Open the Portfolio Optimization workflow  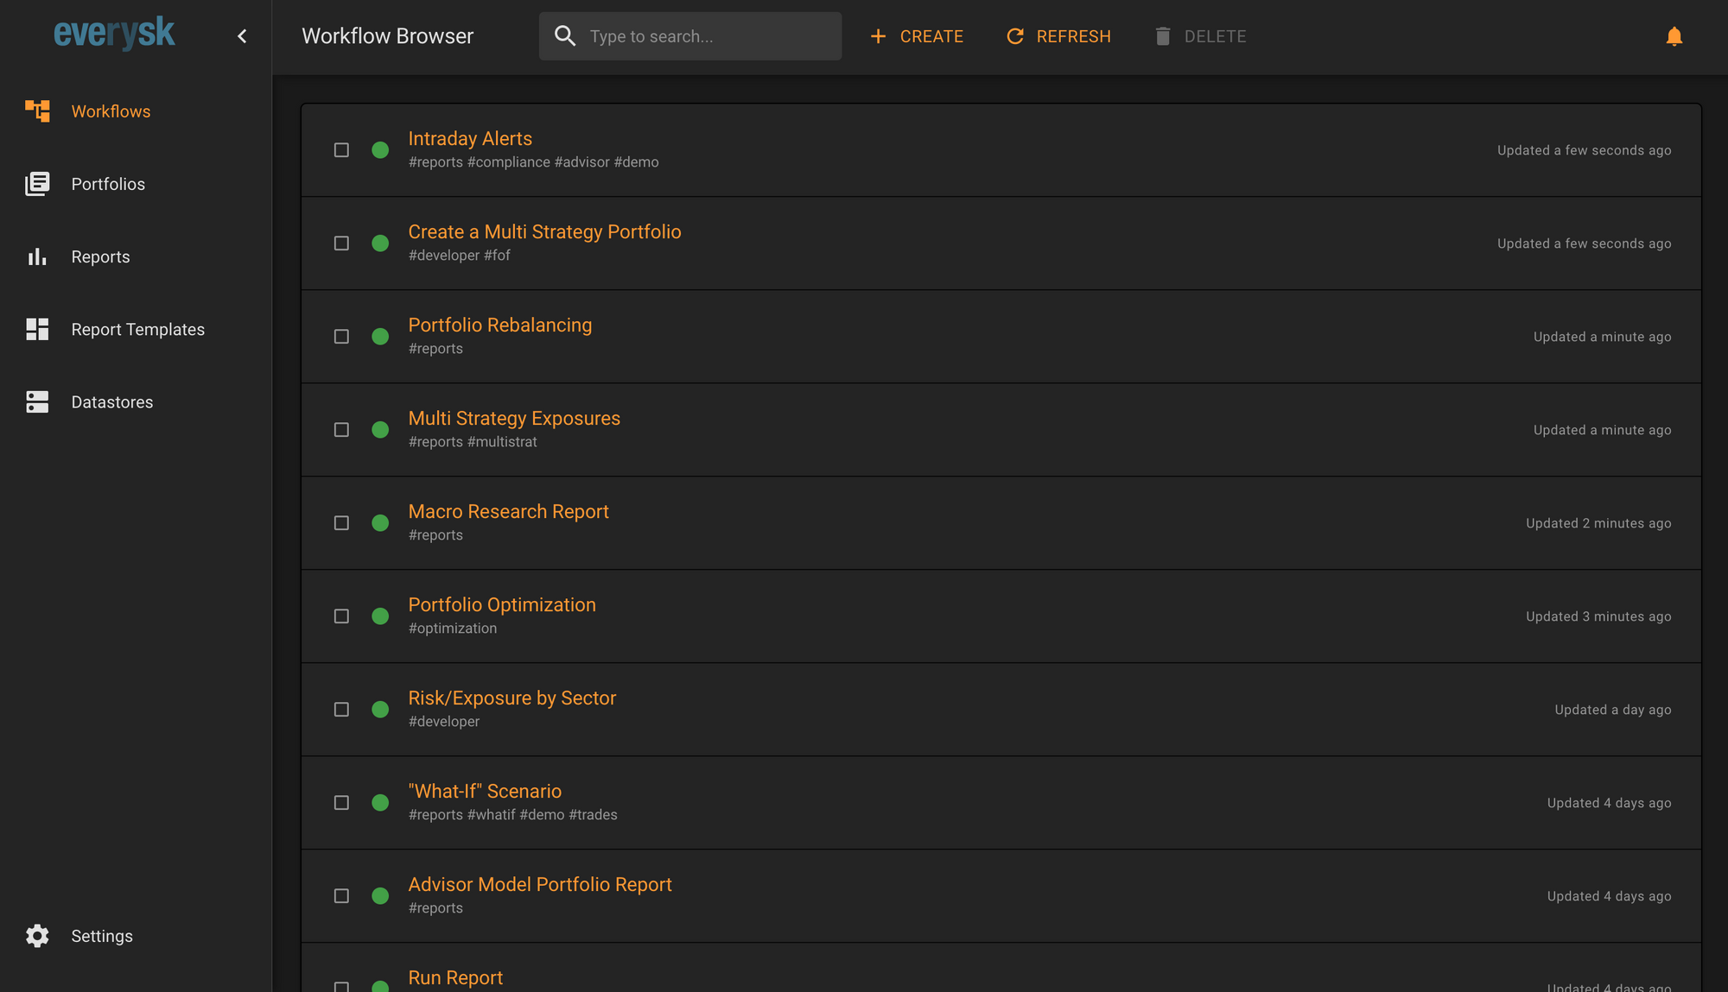(x=502, y=604)
